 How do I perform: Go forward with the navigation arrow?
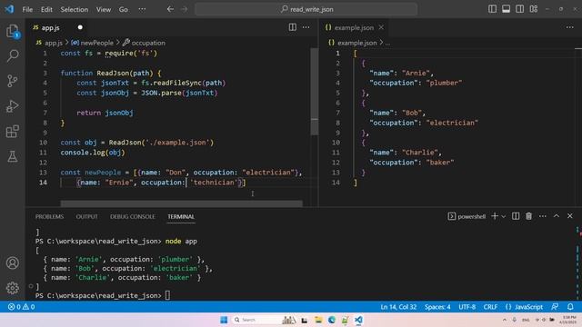(185, 9)
